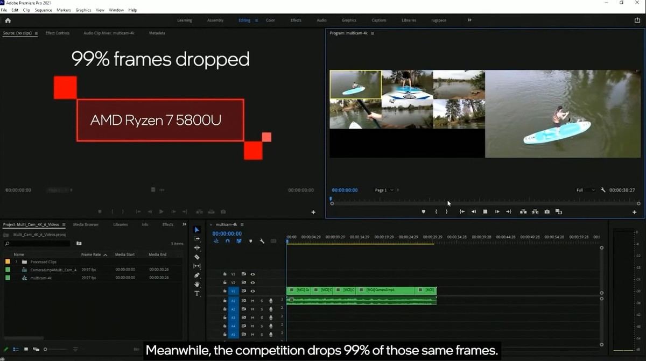Screen dimensions: 646x361
Task: Switch Project panel to list view
Action: [16, 349]
